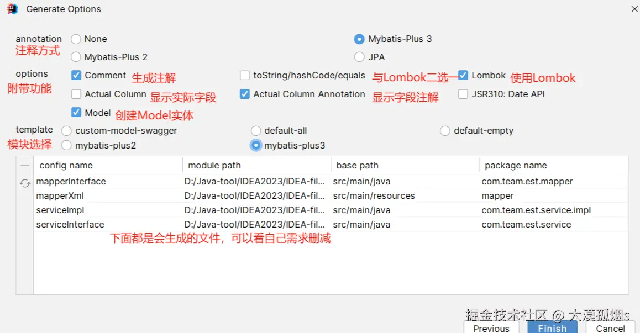
Task: Click the IntelliJ icon in the title bar
Action: coord(12,9)
